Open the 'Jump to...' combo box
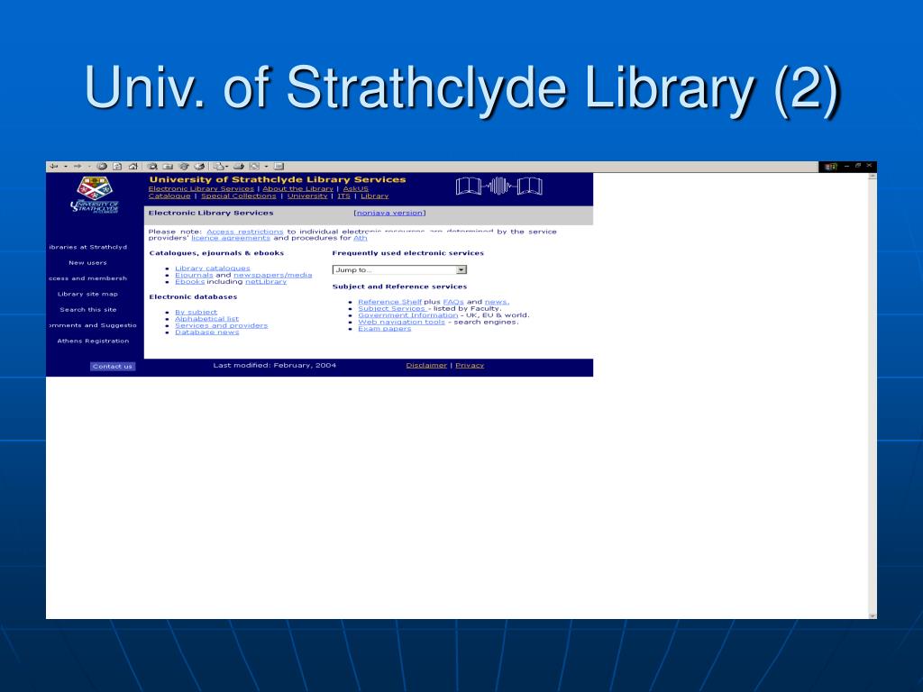The image size is (923, 692). coord(399,269)
